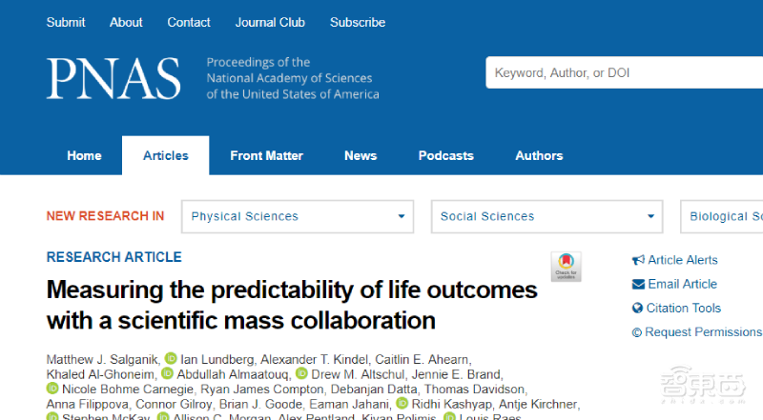The image size is (763, 420).
Task: Open author Matthew J. Salganik's link
Action: point(101,358)
